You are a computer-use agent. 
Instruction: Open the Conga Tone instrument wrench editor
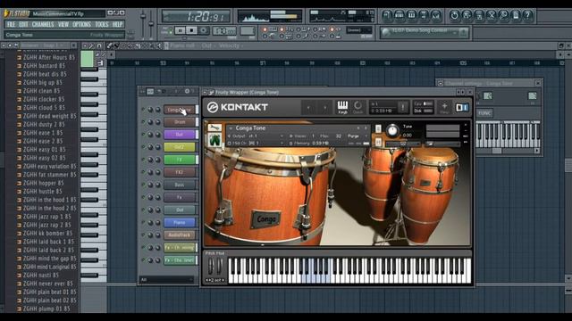[x=214, y=128]
